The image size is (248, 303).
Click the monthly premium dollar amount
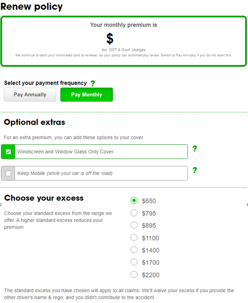tap(110, 39)
